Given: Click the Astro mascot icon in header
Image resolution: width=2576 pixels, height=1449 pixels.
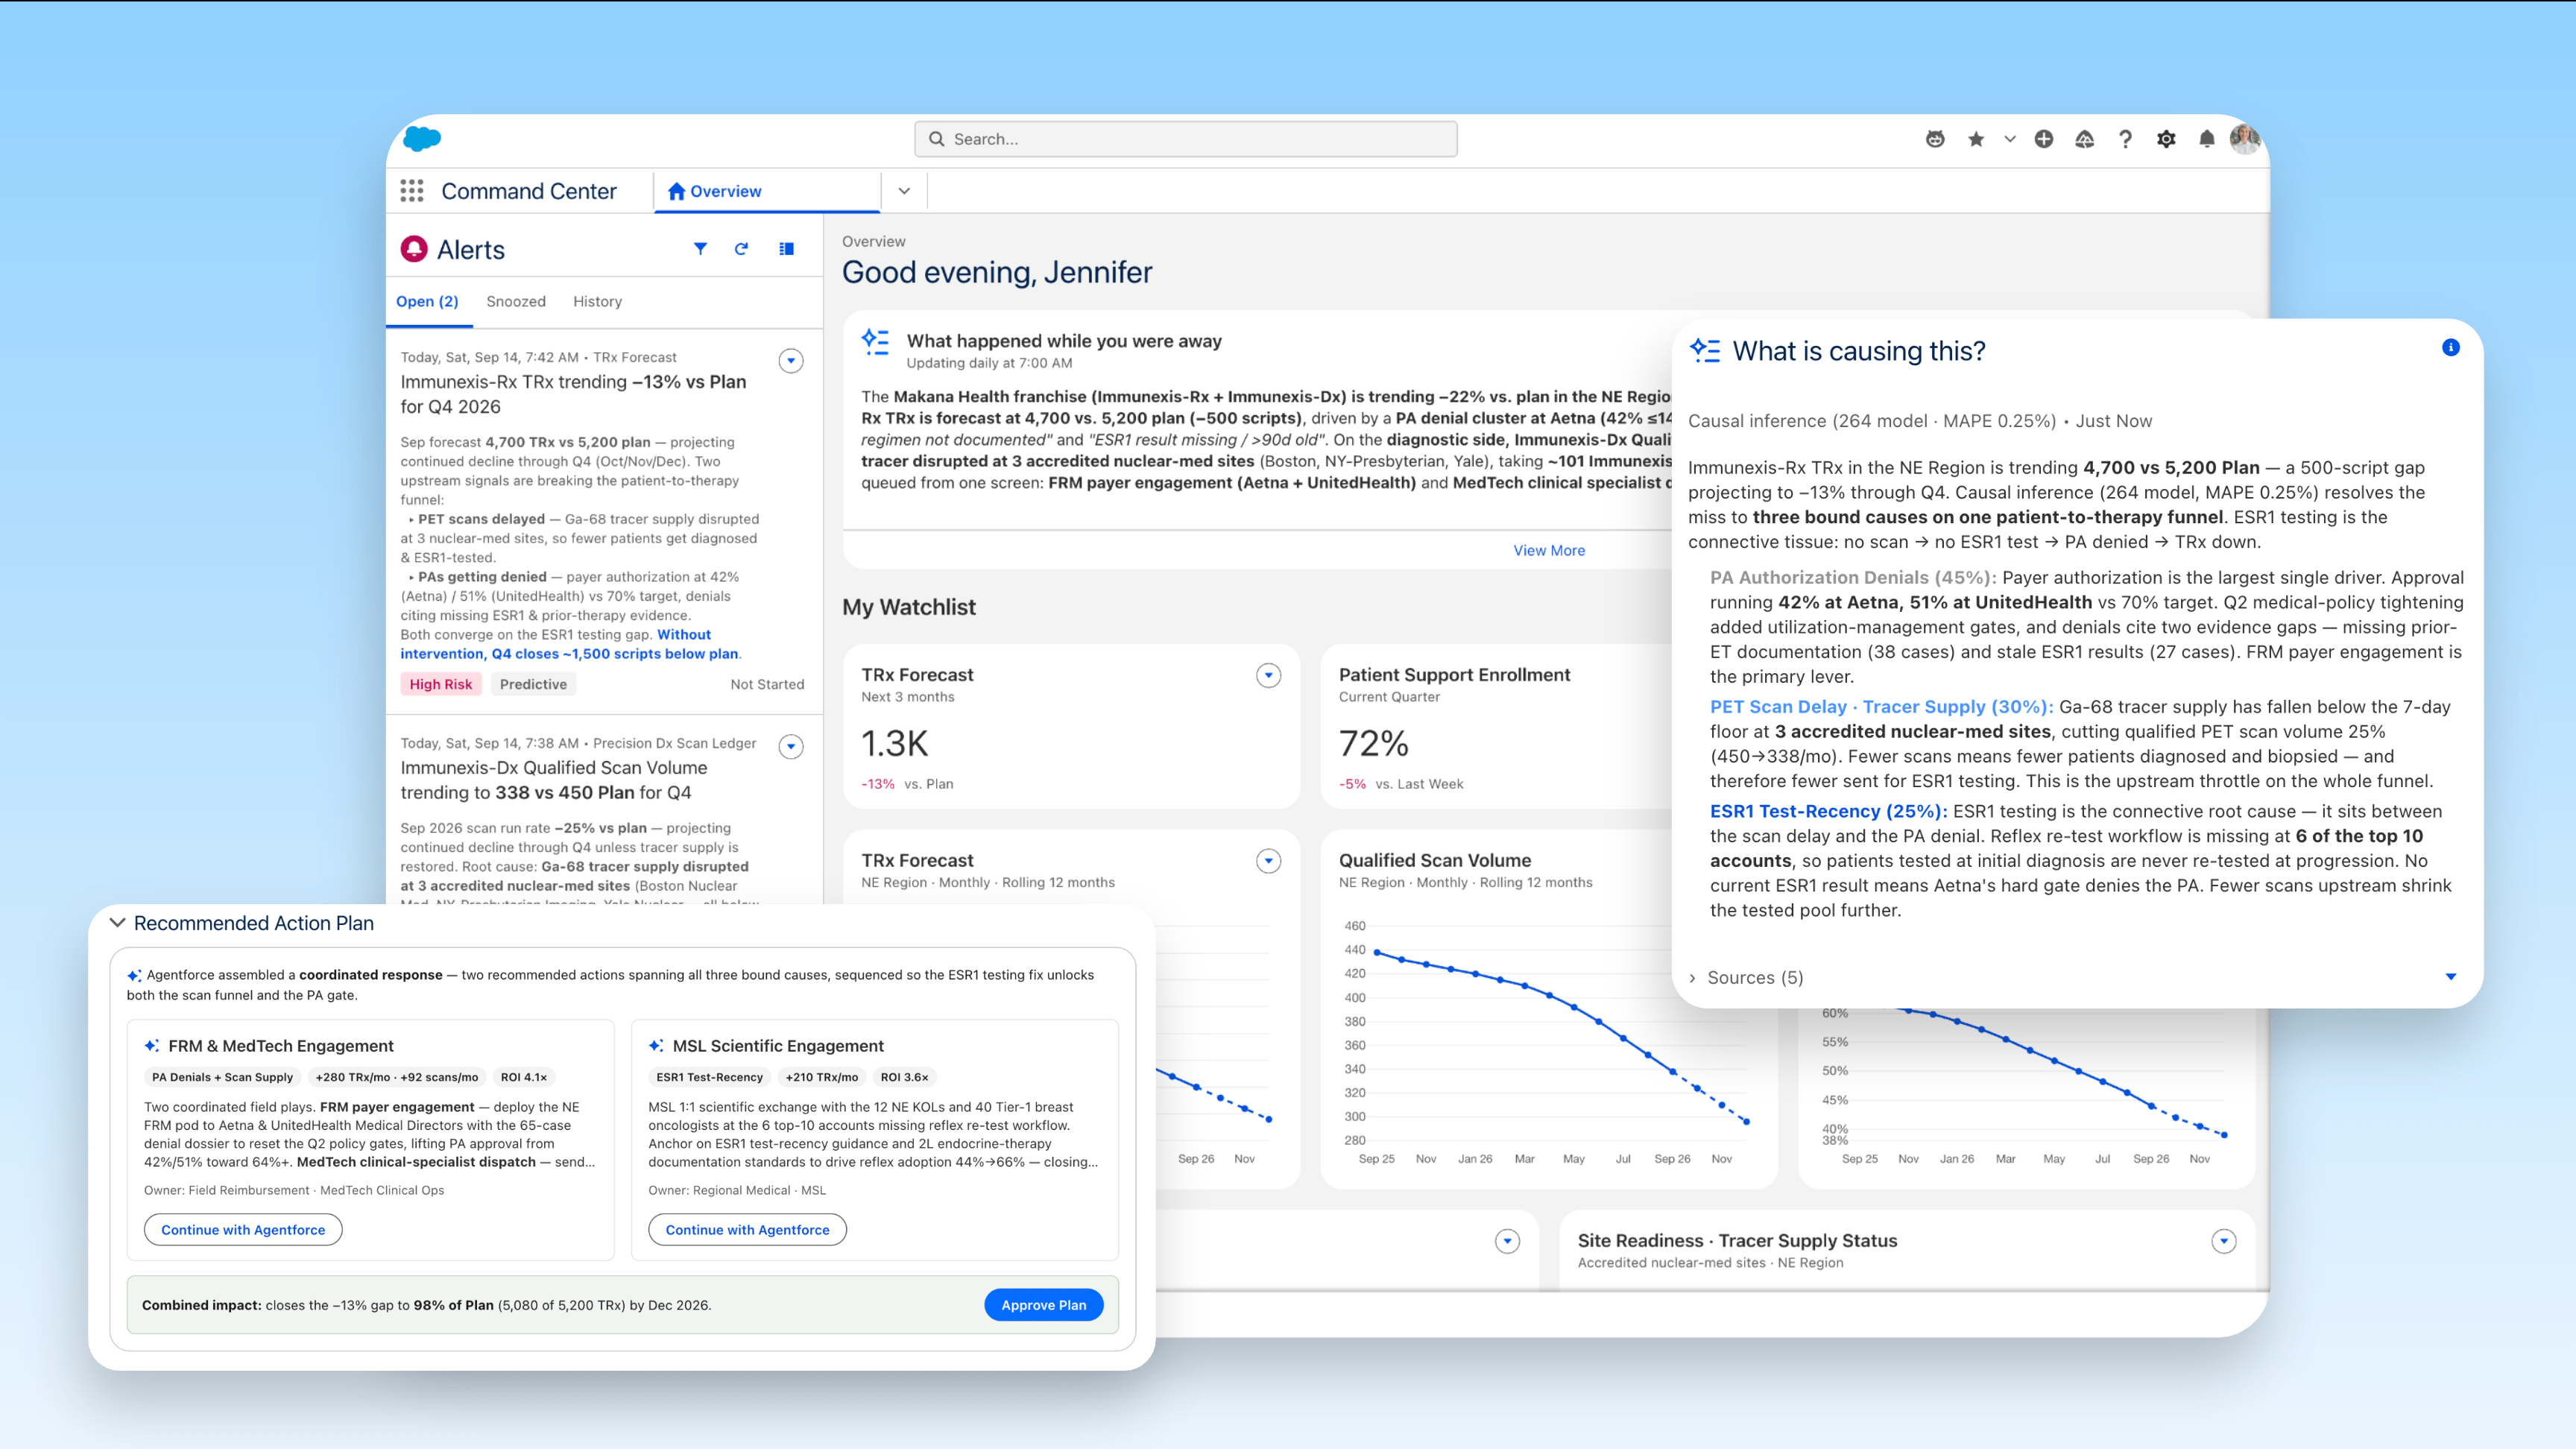Looking at the screenshot, I should (1935, 139).
